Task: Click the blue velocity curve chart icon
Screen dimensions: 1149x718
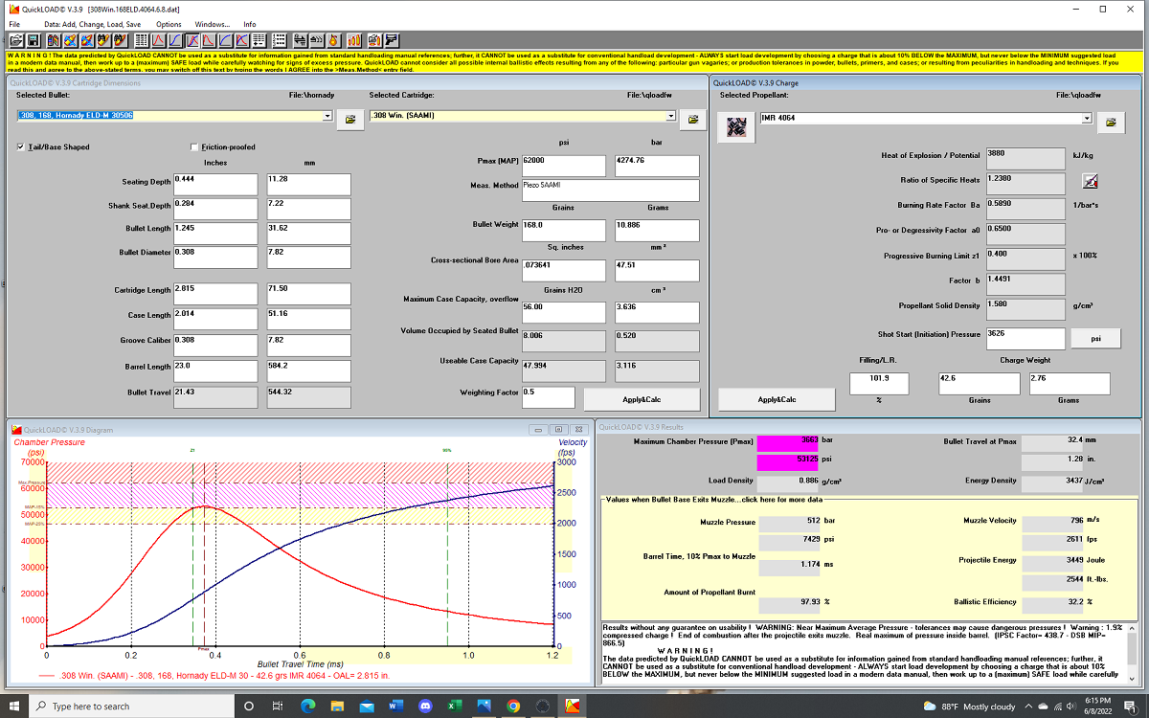Action: [x=175, y=40]
